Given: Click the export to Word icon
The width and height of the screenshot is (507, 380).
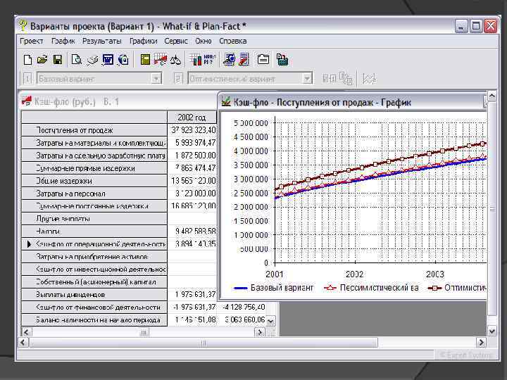Looking at the screenshot, I should [x=108, y=60].
